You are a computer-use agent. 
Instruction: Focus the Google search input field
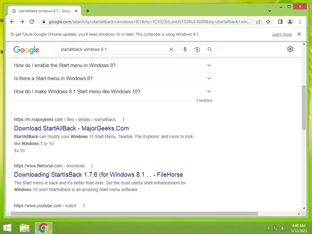point(113,49)
